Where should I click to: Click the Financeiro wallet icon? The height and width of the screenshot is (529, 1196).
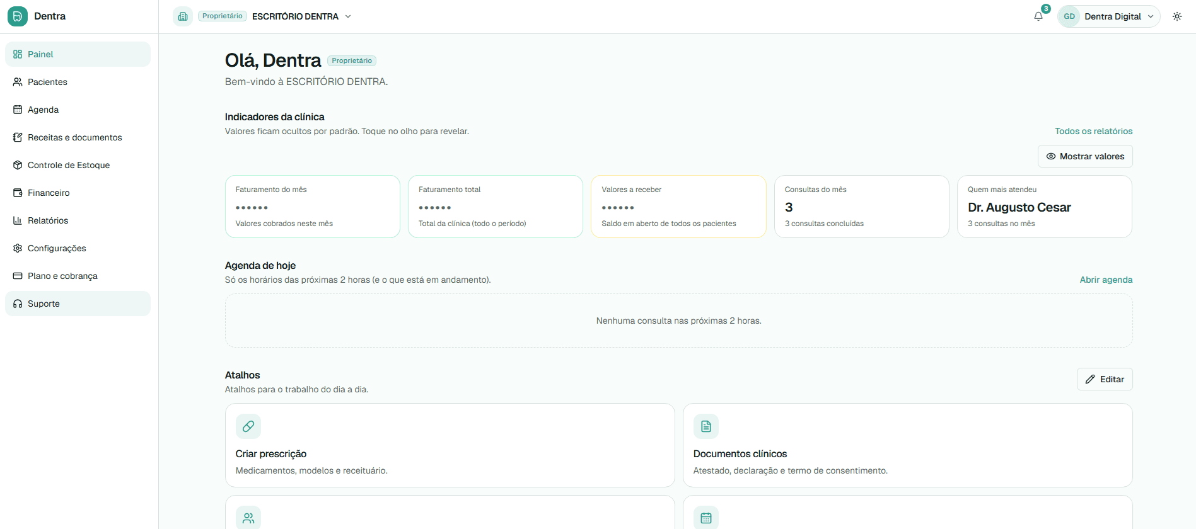point(18,193)
